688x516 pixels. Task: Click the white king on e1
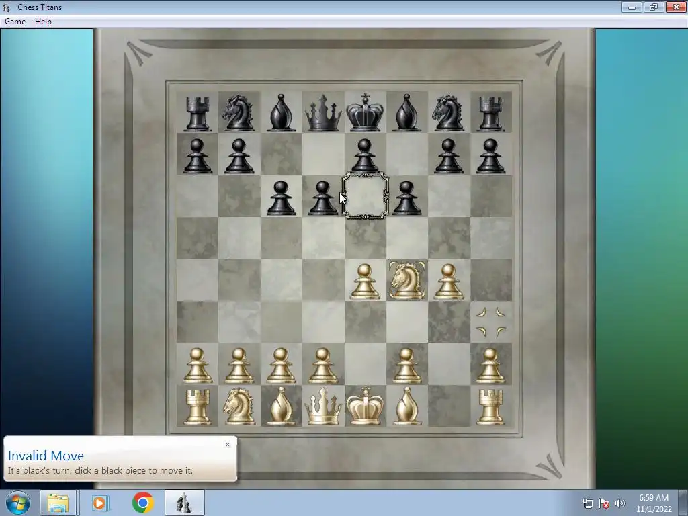click(365, 406)
